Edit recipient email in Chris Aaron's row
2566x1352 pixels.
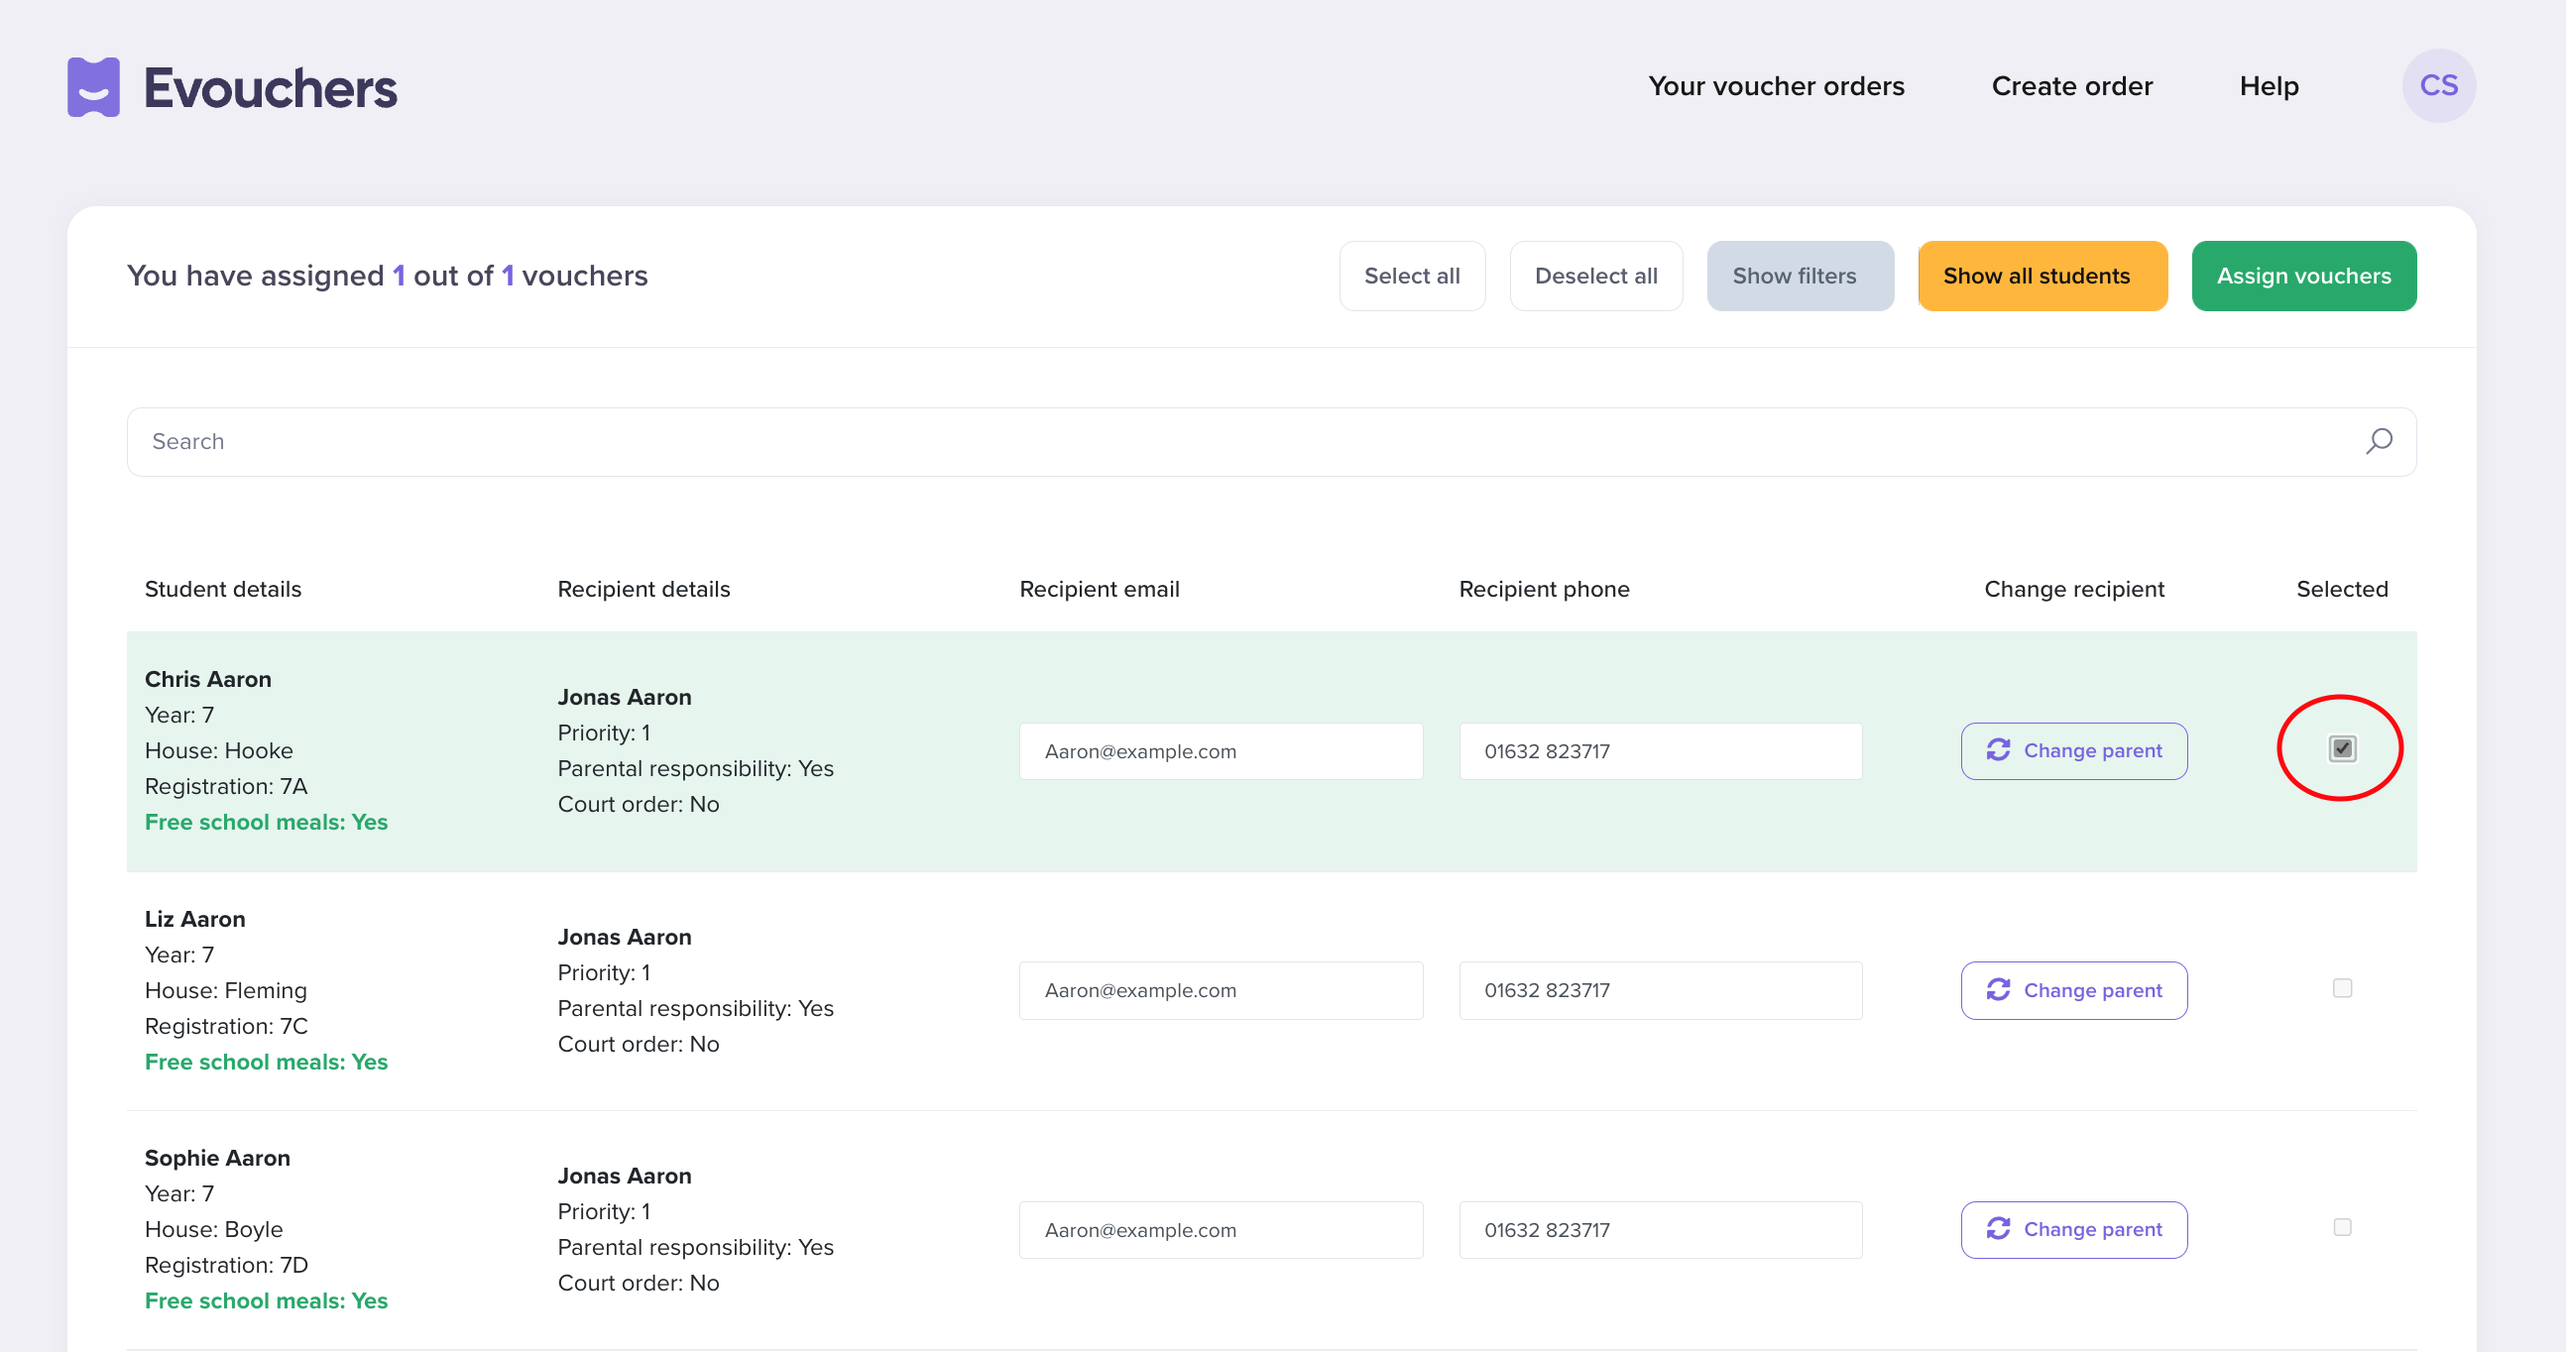tap(1221, 751)
